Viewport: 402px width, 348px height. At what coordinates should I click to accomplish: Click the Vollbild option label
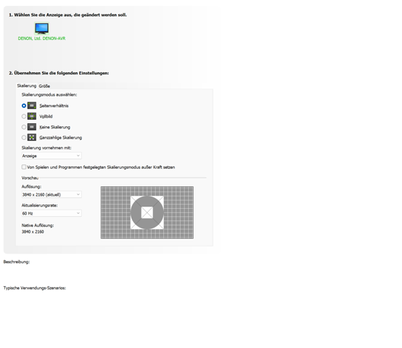(x=46, y=117)
